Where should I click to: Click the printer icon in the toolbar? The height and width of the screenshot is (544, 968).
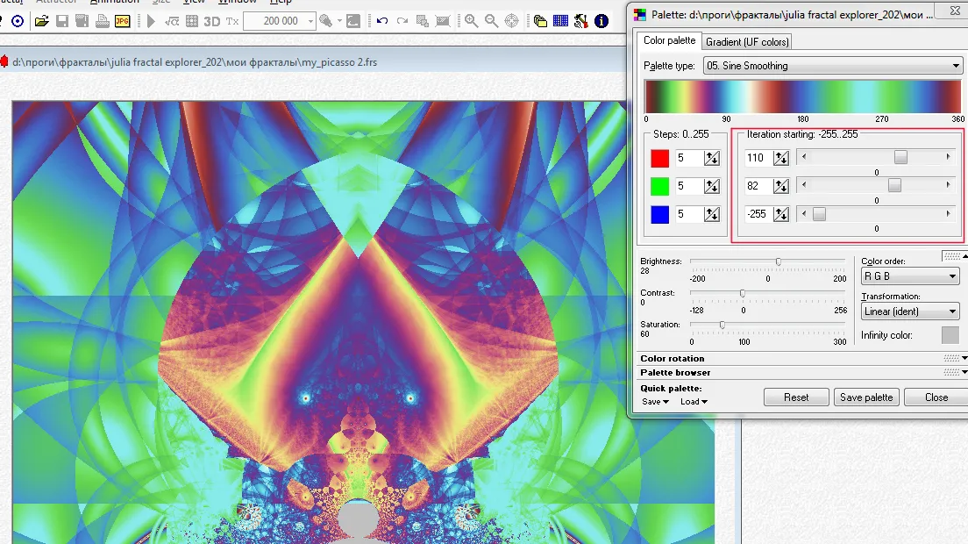coord(103,21)
